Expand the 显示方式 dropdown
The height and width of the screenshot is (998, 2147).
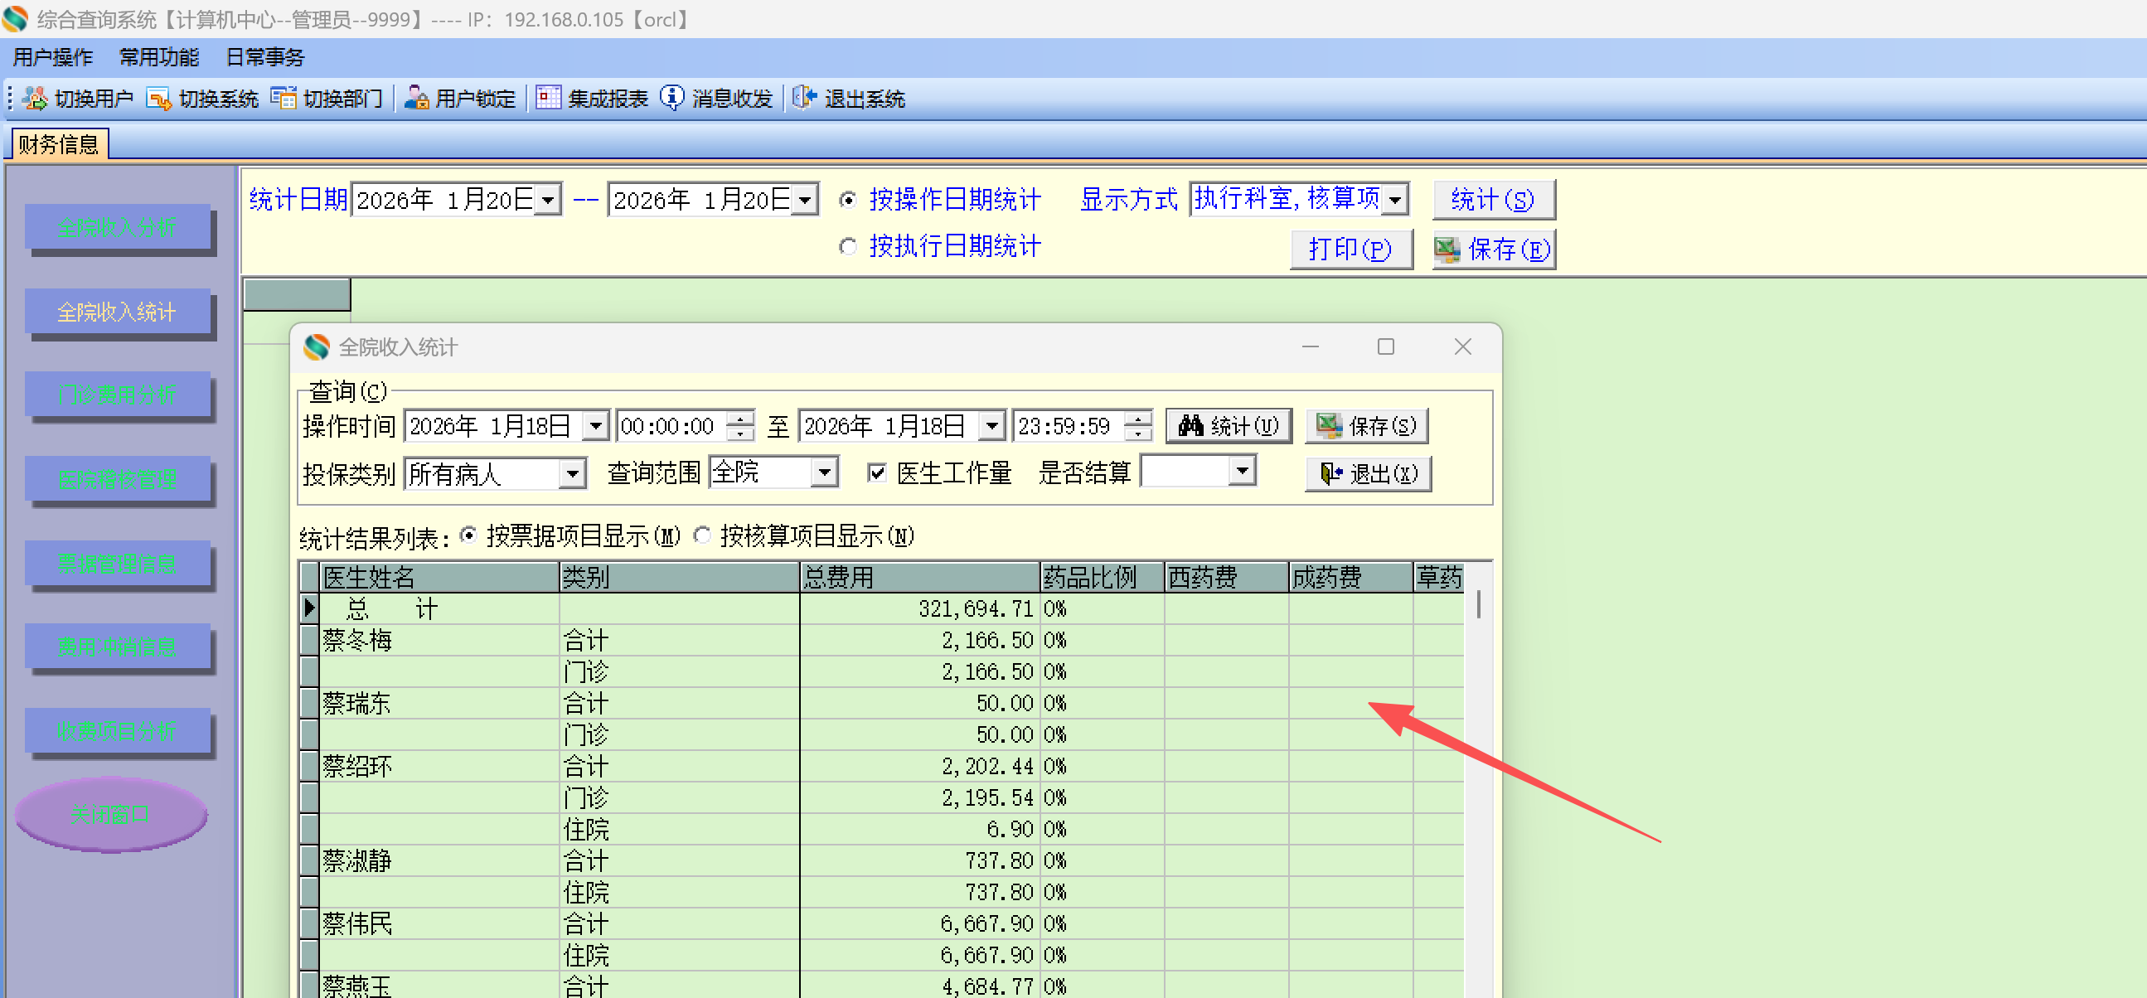click(1395, 200)
